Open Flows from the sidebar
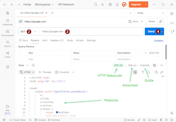This screenshot has width=176, height=122. [x=8, y=54]
